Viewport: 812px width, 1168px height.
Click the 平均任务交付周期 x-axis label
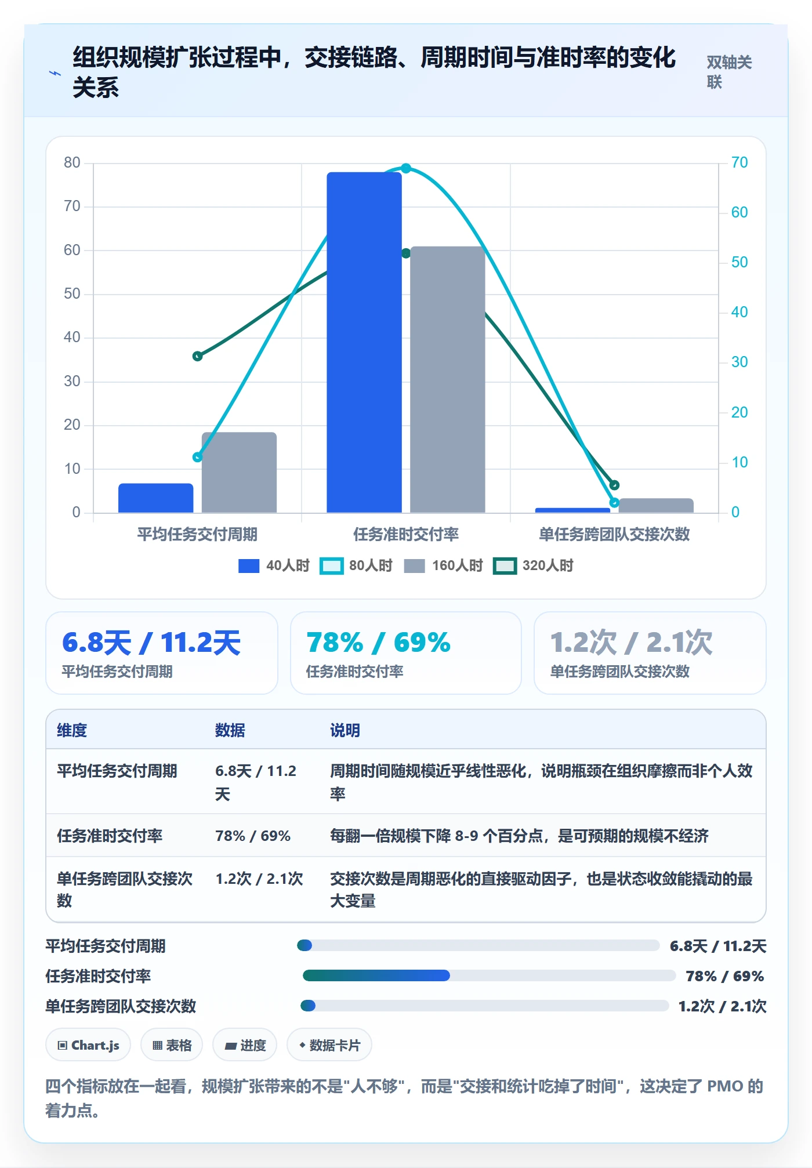(197, 534)
